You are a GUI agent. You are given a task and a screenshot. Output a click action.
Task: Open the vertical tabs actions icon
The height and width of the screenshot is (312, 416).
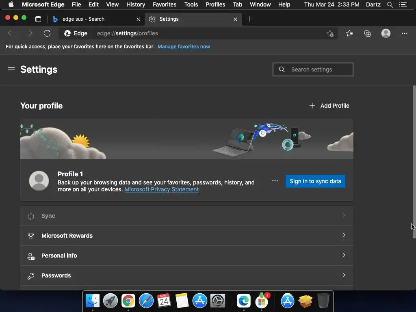38,19
